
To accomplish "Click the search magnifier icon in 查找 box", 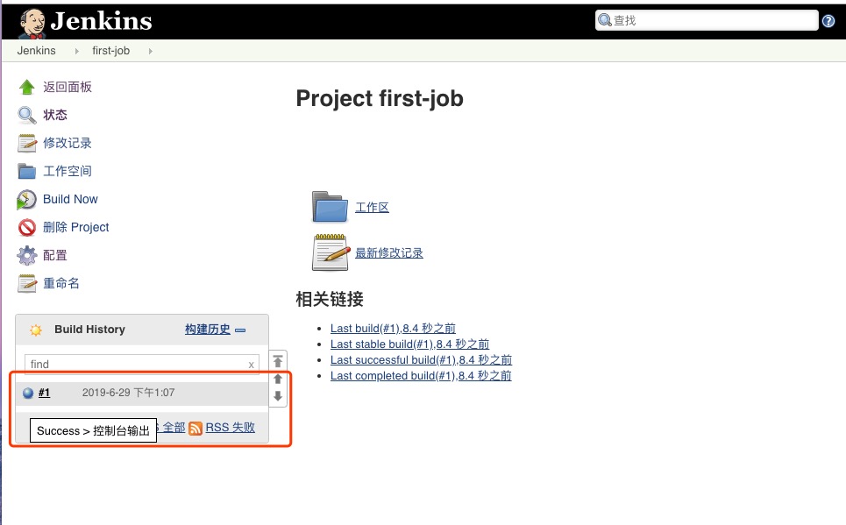I will (605, 20).
